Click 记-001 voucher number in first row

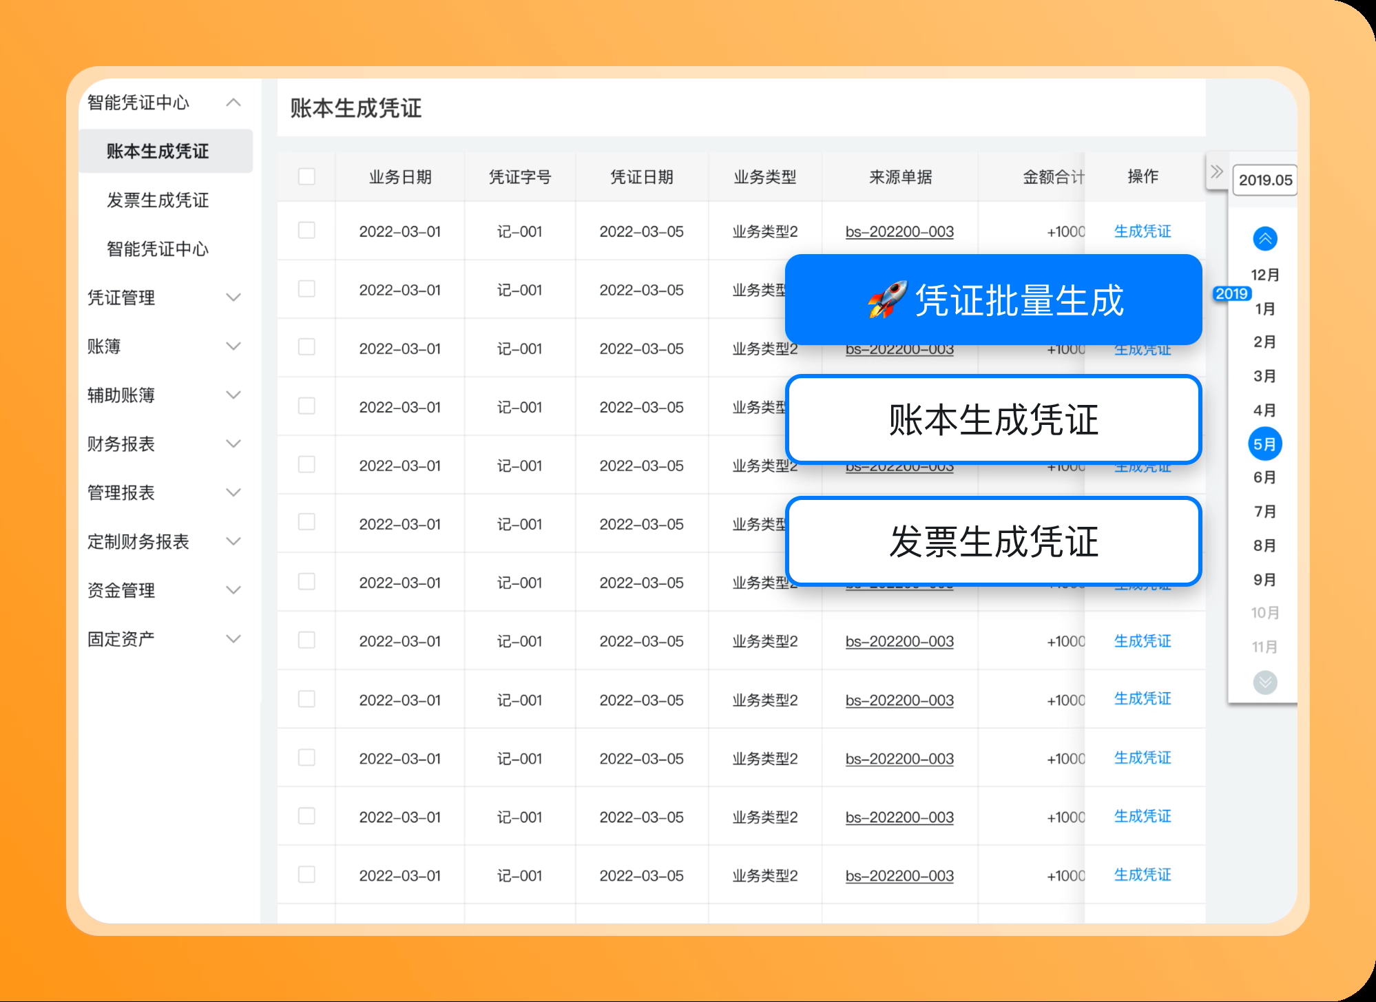520,231
